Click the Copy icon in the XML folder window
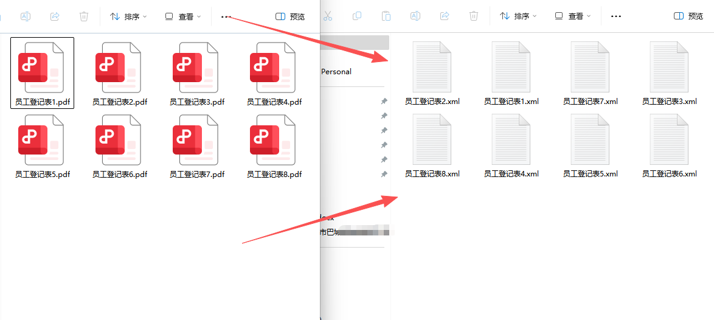The image size is (714, 320). coord(357,16)
